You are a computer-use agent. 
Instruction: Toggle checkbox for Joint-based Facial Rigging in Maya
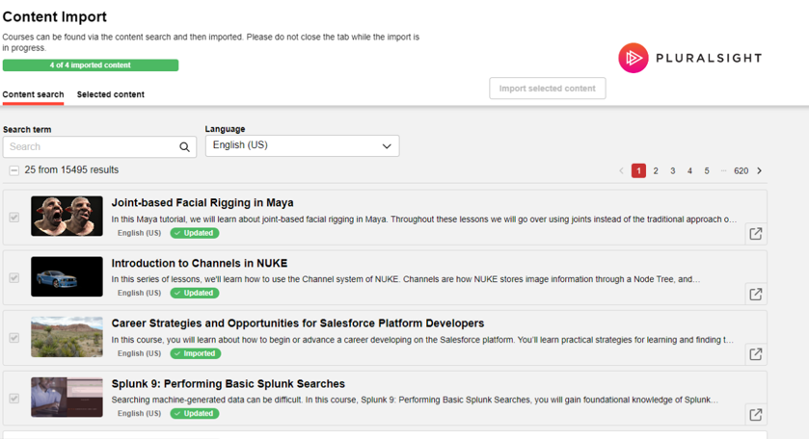point(14,218)
